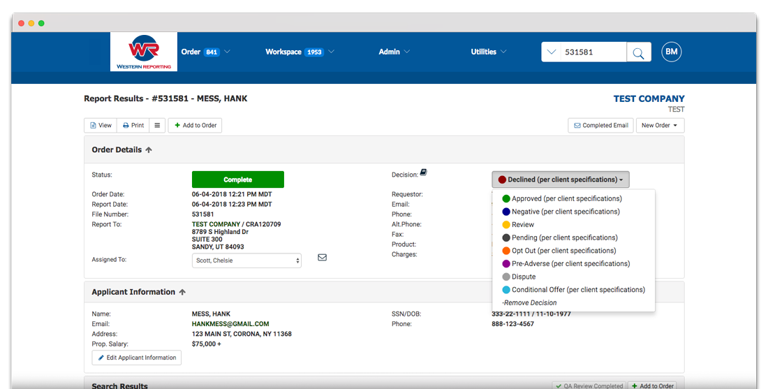
Task: Click the address 123 MAIN ST, CORONA
Action: [242, 334]
